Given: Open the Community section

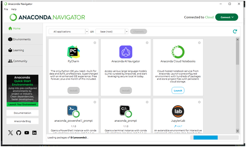Looking at the screenshot, I should click(23, 61).
